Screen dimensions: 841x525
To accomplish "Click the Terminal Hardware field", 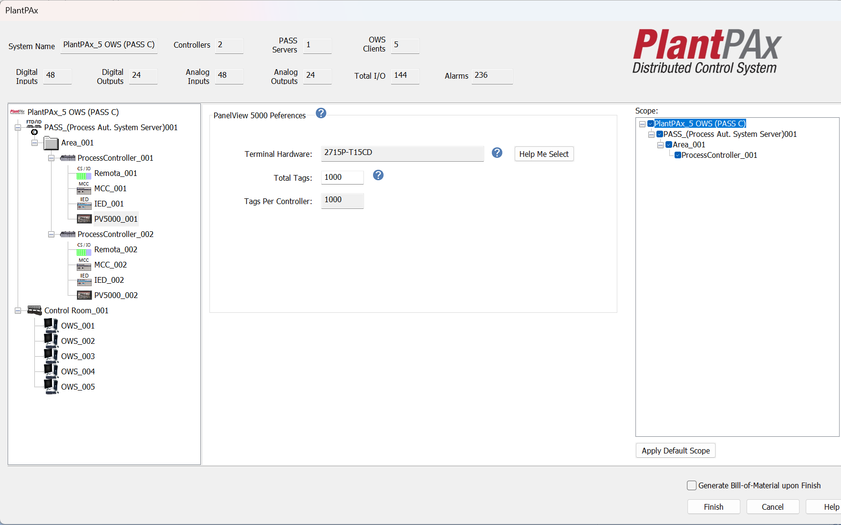I will click(x=403, y=153).
